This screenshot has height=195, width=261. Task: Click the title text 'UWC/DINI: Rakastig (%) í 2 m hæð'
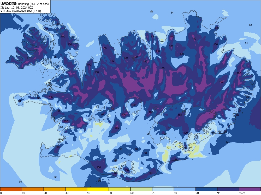[x=25, y=4]
